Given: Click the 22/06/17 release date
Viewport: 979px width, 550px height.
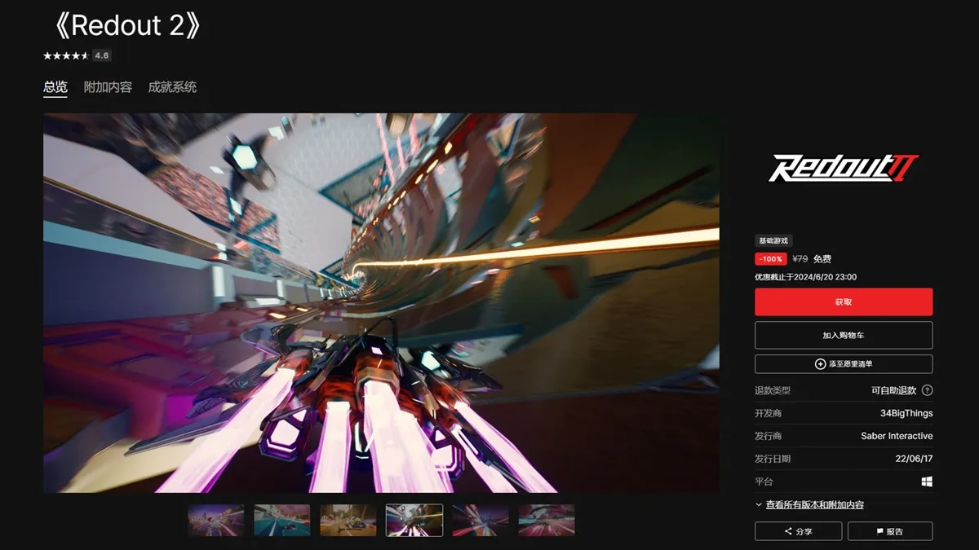Looking at the screenshot, I should 914,459.
